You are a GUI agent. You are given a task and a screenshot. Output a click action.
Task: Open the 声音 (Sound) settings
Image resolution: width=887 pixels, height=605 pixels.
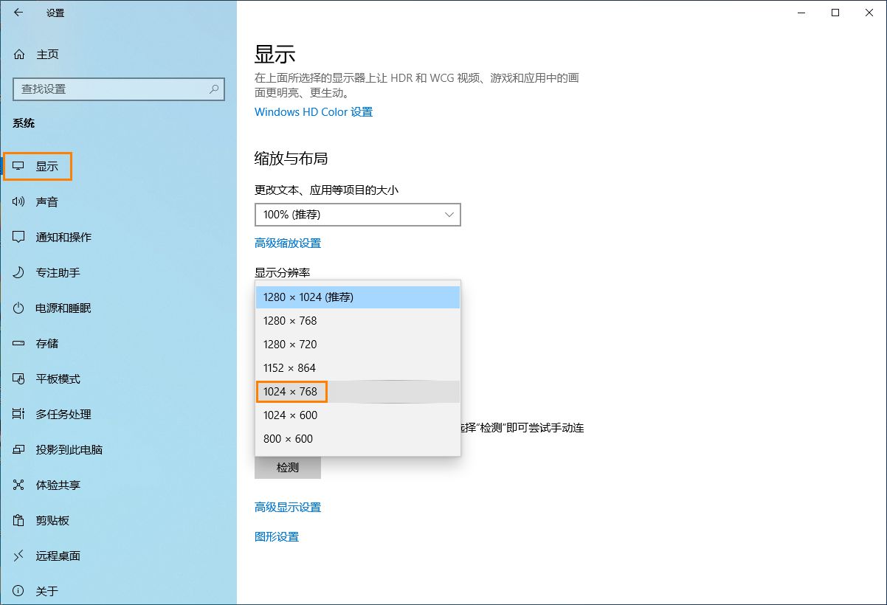tap(49, 201)
